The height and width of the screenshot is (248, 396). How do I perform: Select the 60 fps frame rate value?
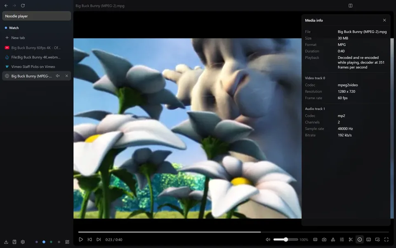(343, 98)
